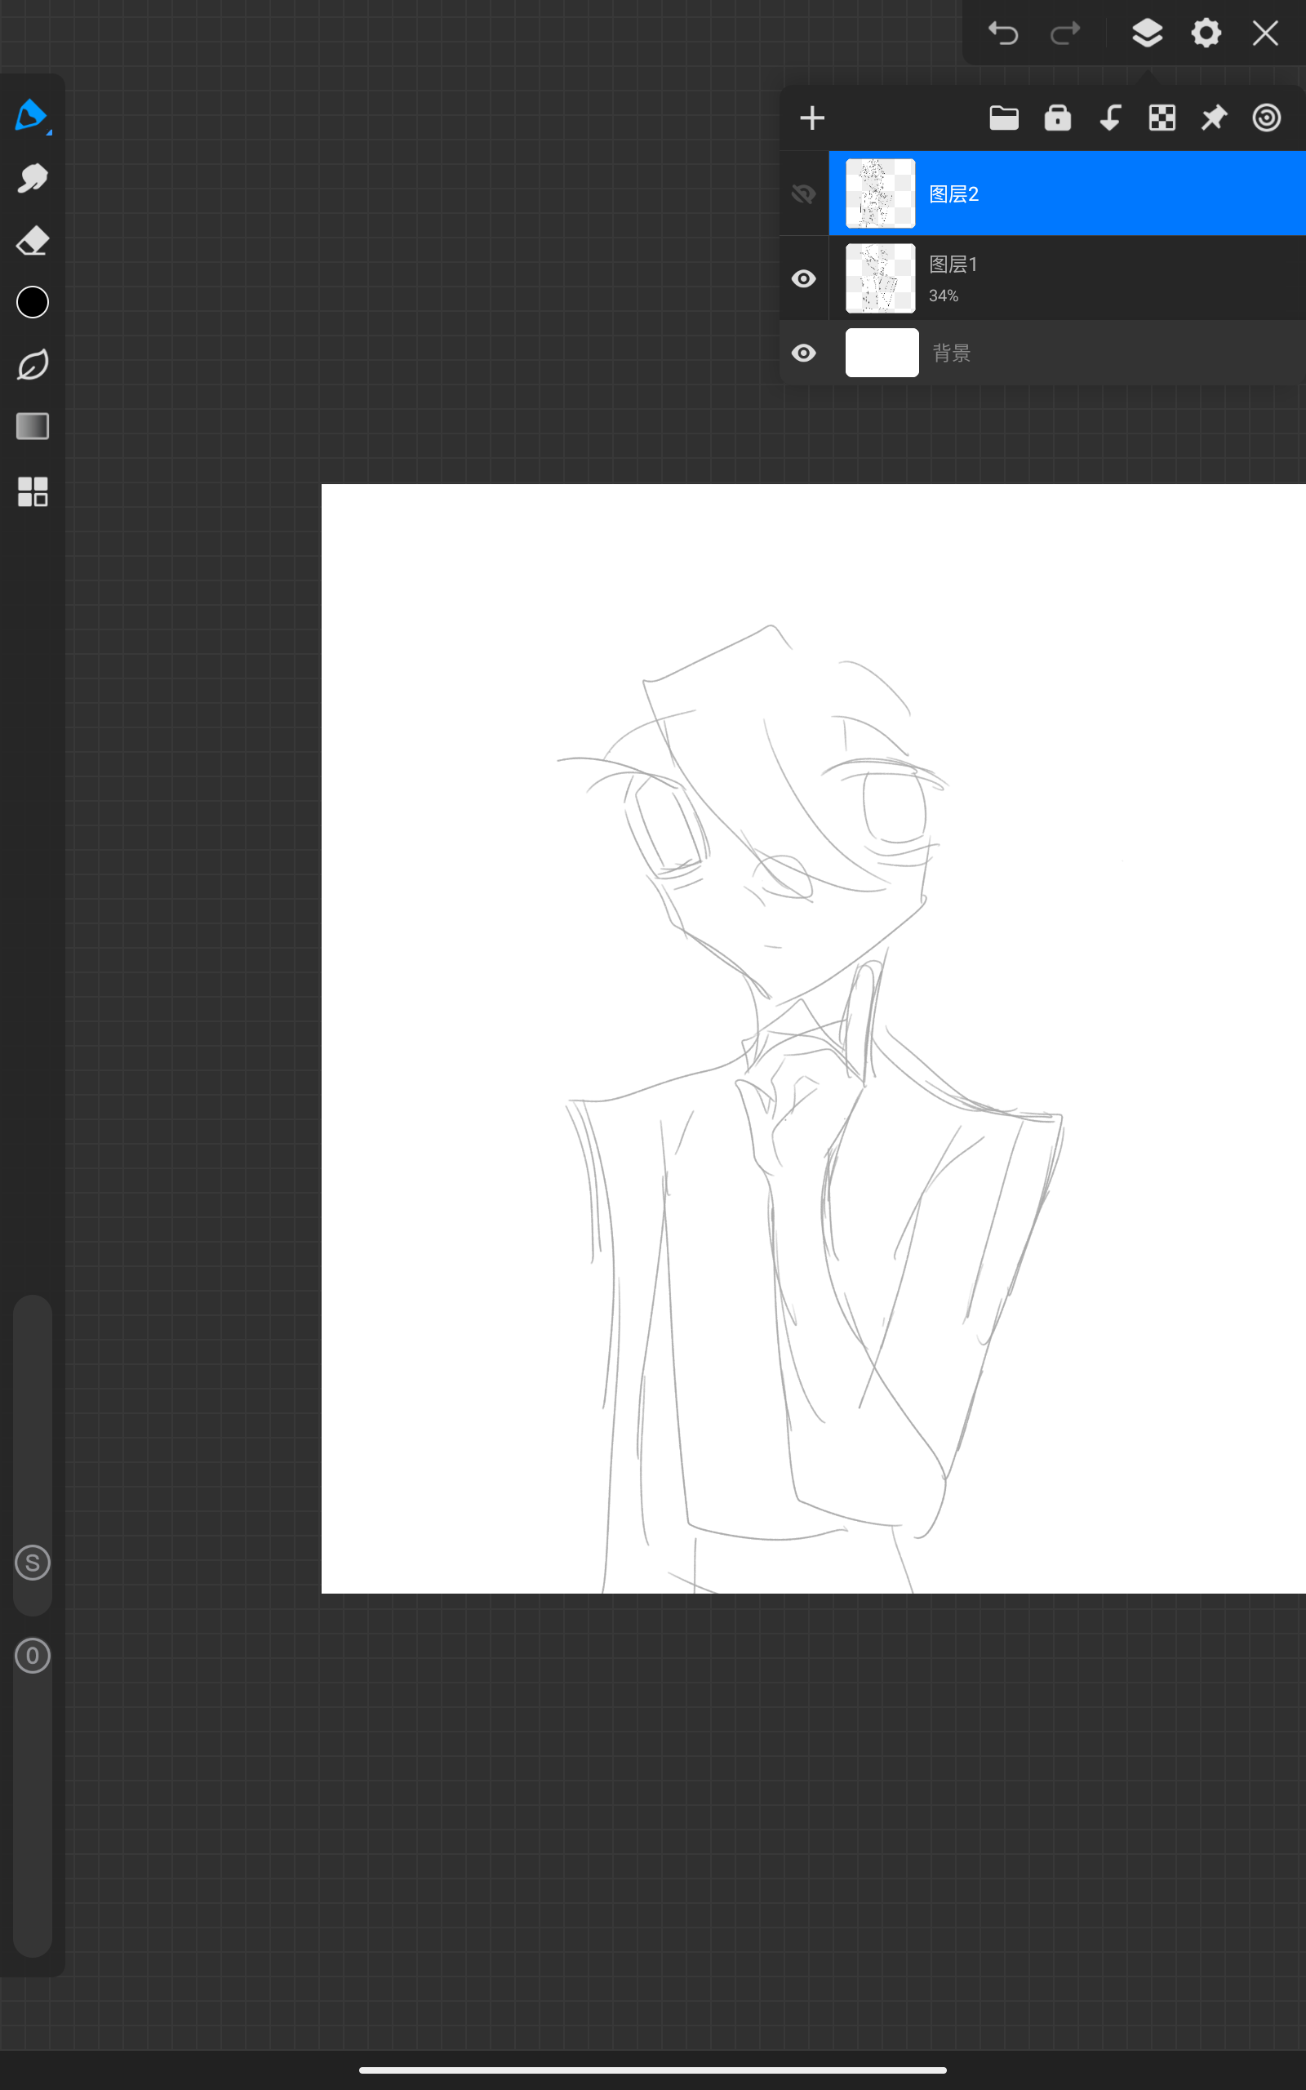Image resolution: width=1306 pixels, height=2090 pixels.
Task: Show the hidden 图层2 layer
Action: [x=803, y=193]
